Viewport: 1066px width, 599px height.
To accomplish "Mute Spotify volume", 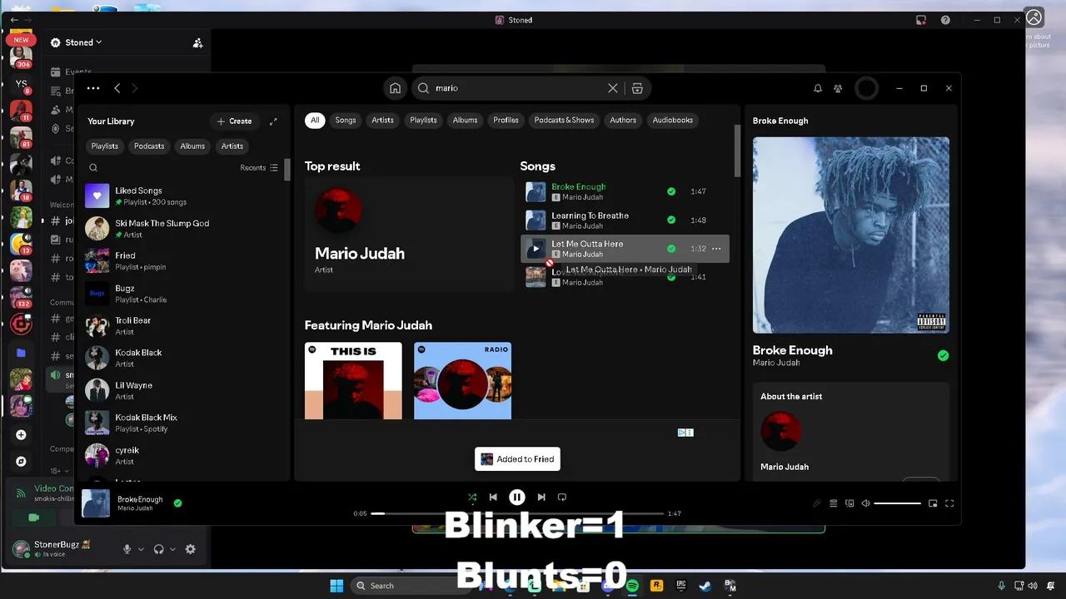I will tap(866, 503).
